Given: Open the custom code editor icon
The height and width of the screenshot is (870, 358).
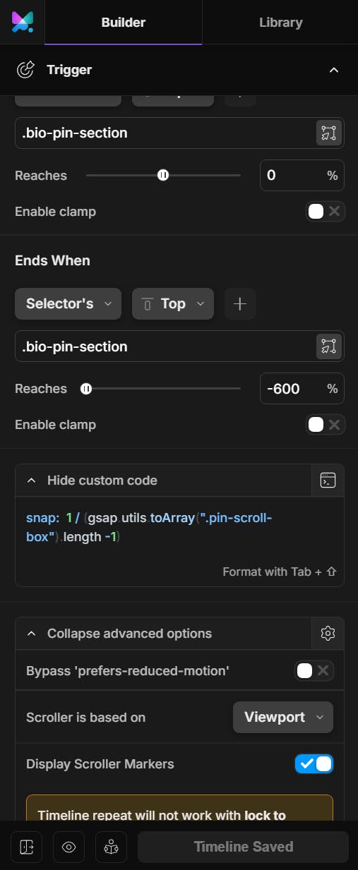Looking at the screenshot, I should coord(328,481).
